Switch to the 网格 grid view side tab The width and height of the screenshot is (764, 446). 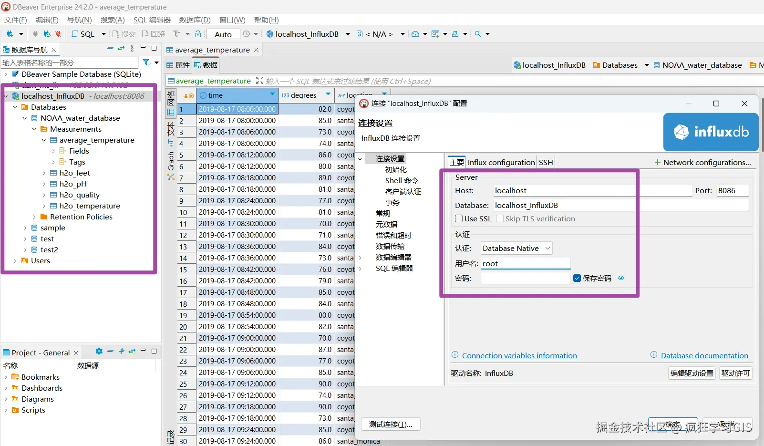tap(171, 104)
